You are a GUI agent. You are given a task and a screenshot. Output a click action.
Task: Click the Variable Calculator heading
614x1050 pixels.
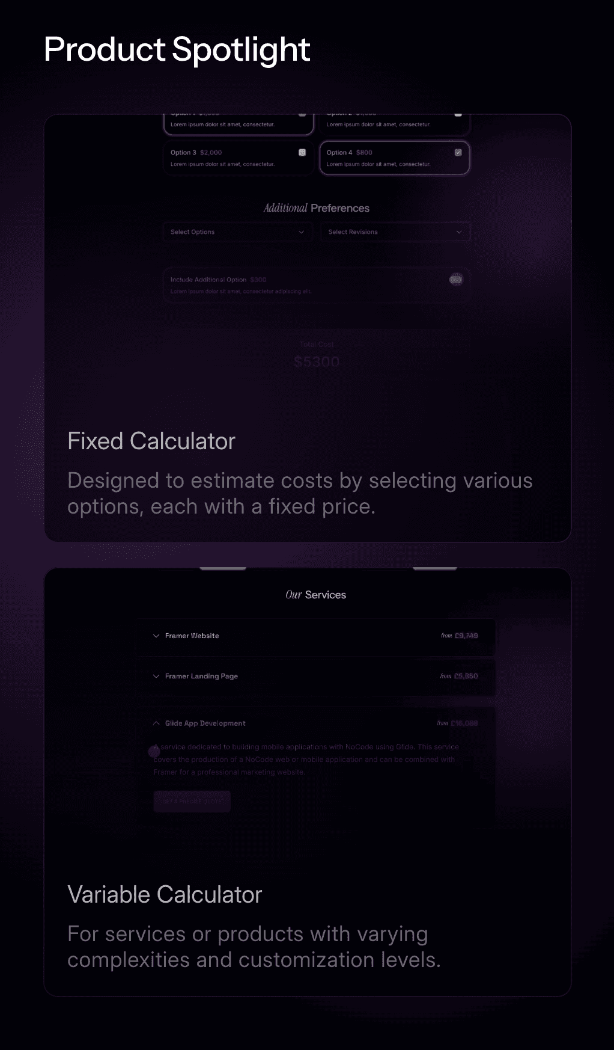pyautogui.click(x=165, y=895)
